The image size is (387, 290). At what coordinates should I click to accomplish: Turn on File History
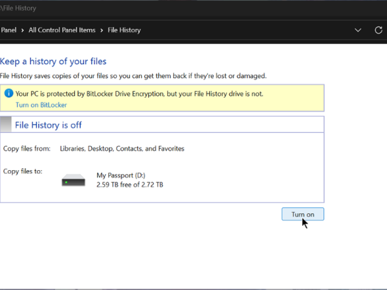point(303,214)
